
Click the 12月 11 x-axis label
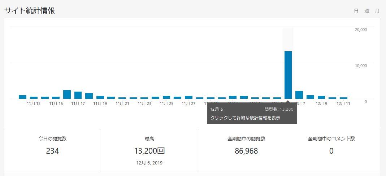[343, 104]
